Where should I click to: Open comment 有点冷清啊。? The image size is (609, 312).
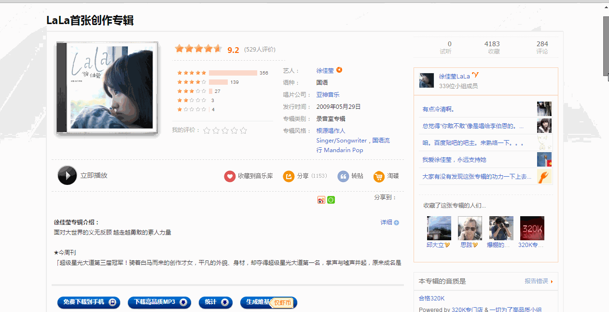pyautogui.click(x=439, y=109)
